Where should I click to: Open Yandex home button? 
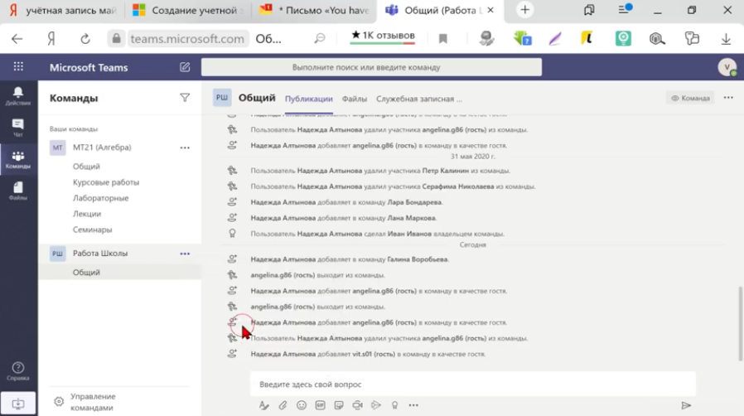tap(51, 39)
